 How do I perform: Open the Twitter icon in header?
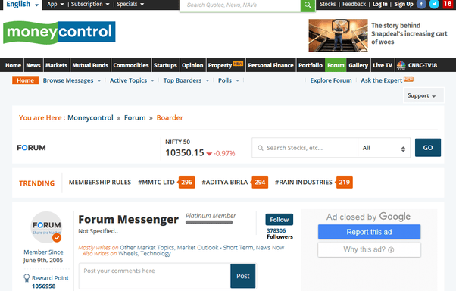[434, 4]
